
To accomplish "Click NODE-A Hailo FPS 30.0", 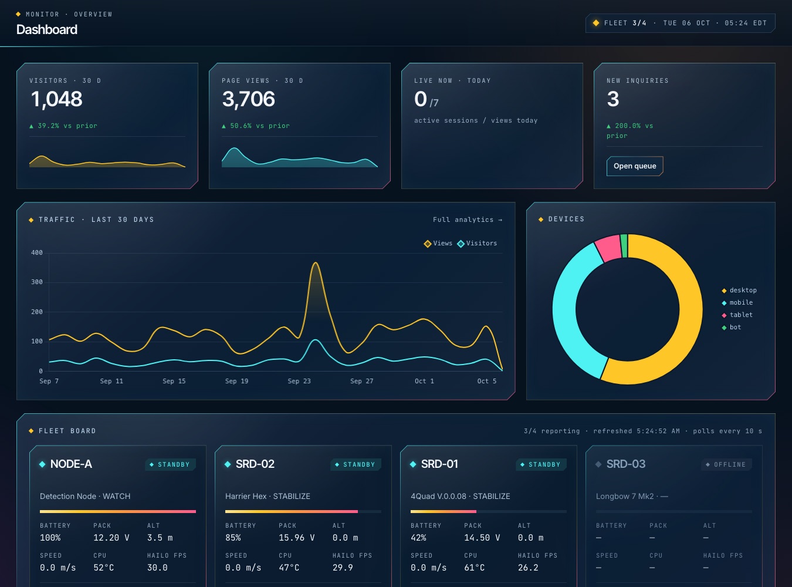I will click(157, 568).
